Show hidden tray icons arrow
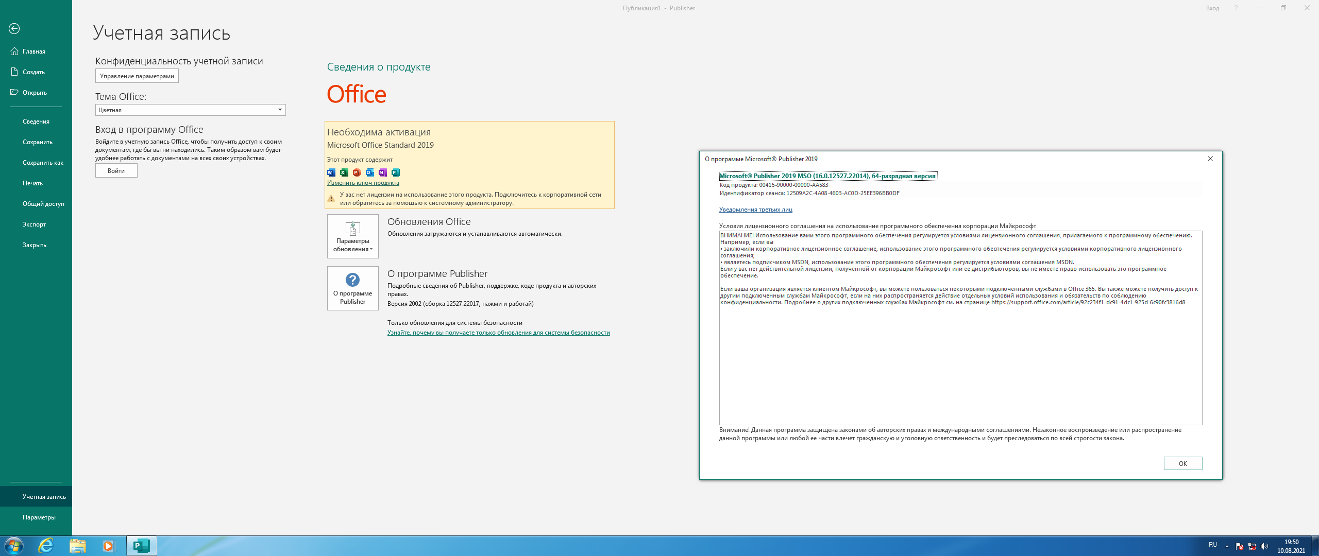The image size is (1319, 556). click(1227, 546)
